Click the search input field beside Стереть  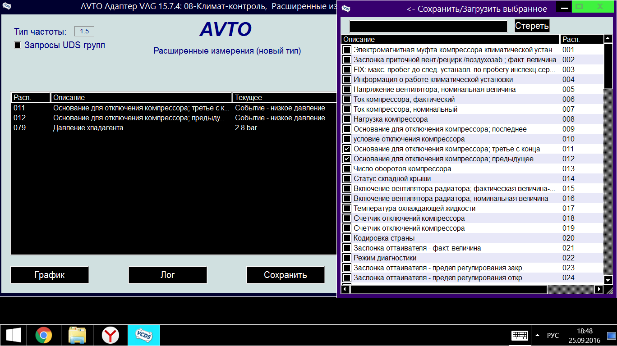[x=428, y=26]
